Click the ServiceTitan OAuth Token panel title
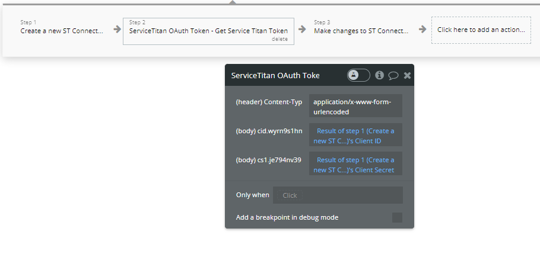Viewport: 540px width, 254px height. click(275, 76)
